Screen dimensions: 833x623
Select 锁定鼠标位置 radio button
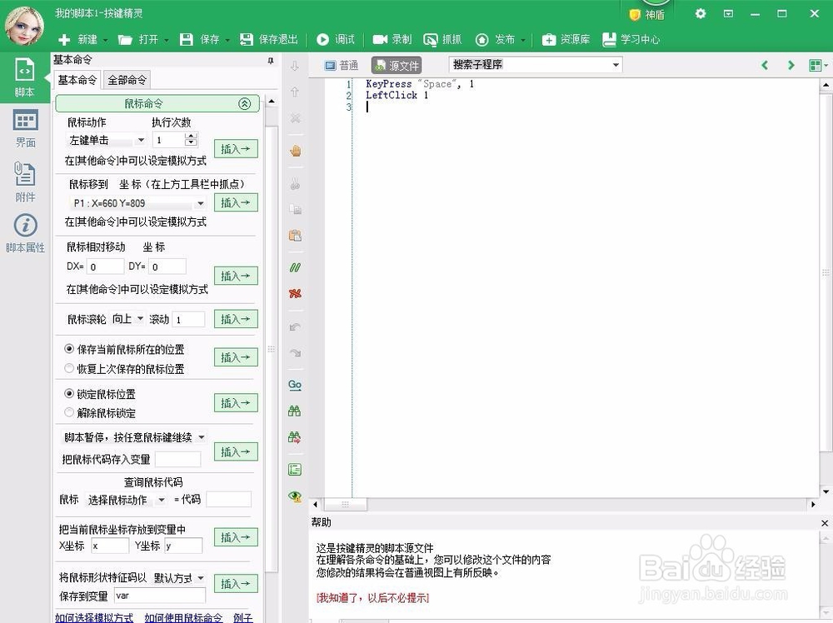pos(69,394)
